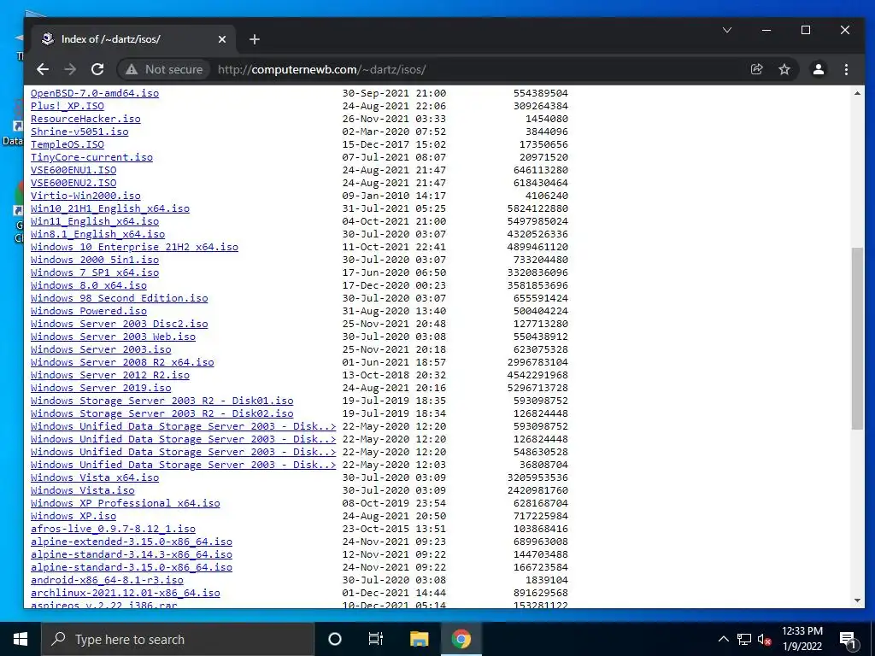
Task: Open File Explorer from the taskbar
Action: pos(419,639)
